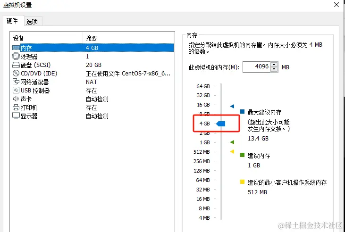Switch to the 选项 tab
Viewport: 345px width, 232px height.
[33, 22]
